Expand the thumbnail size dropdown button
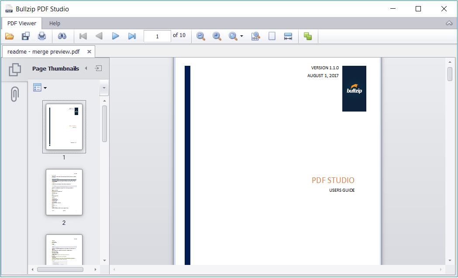The width and height of the screenshot is (458, 278). pyautogui.click(x=104, y=88)
